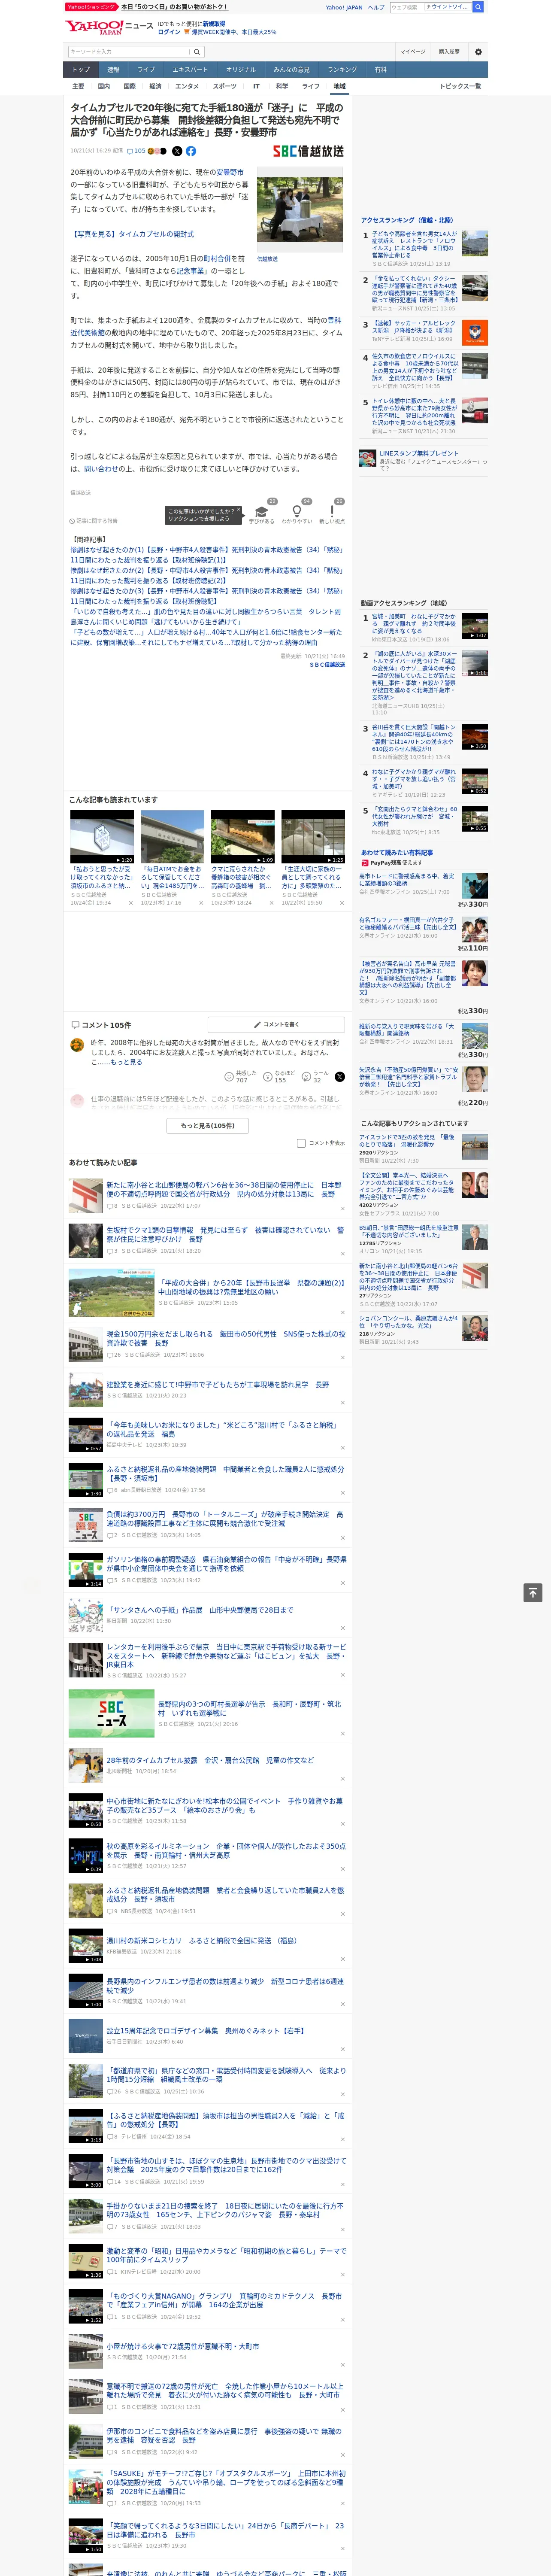Click the scroll-to-top arrow button
The height and width of the screenshot is (2576, 551).
click(x=533, y=1592)
